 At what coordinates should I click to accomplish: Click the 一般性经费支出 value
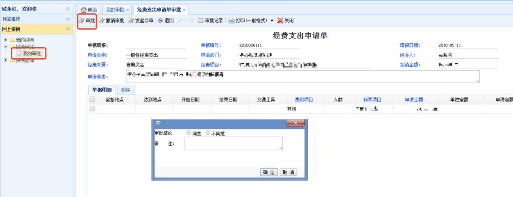coord(142,55)
